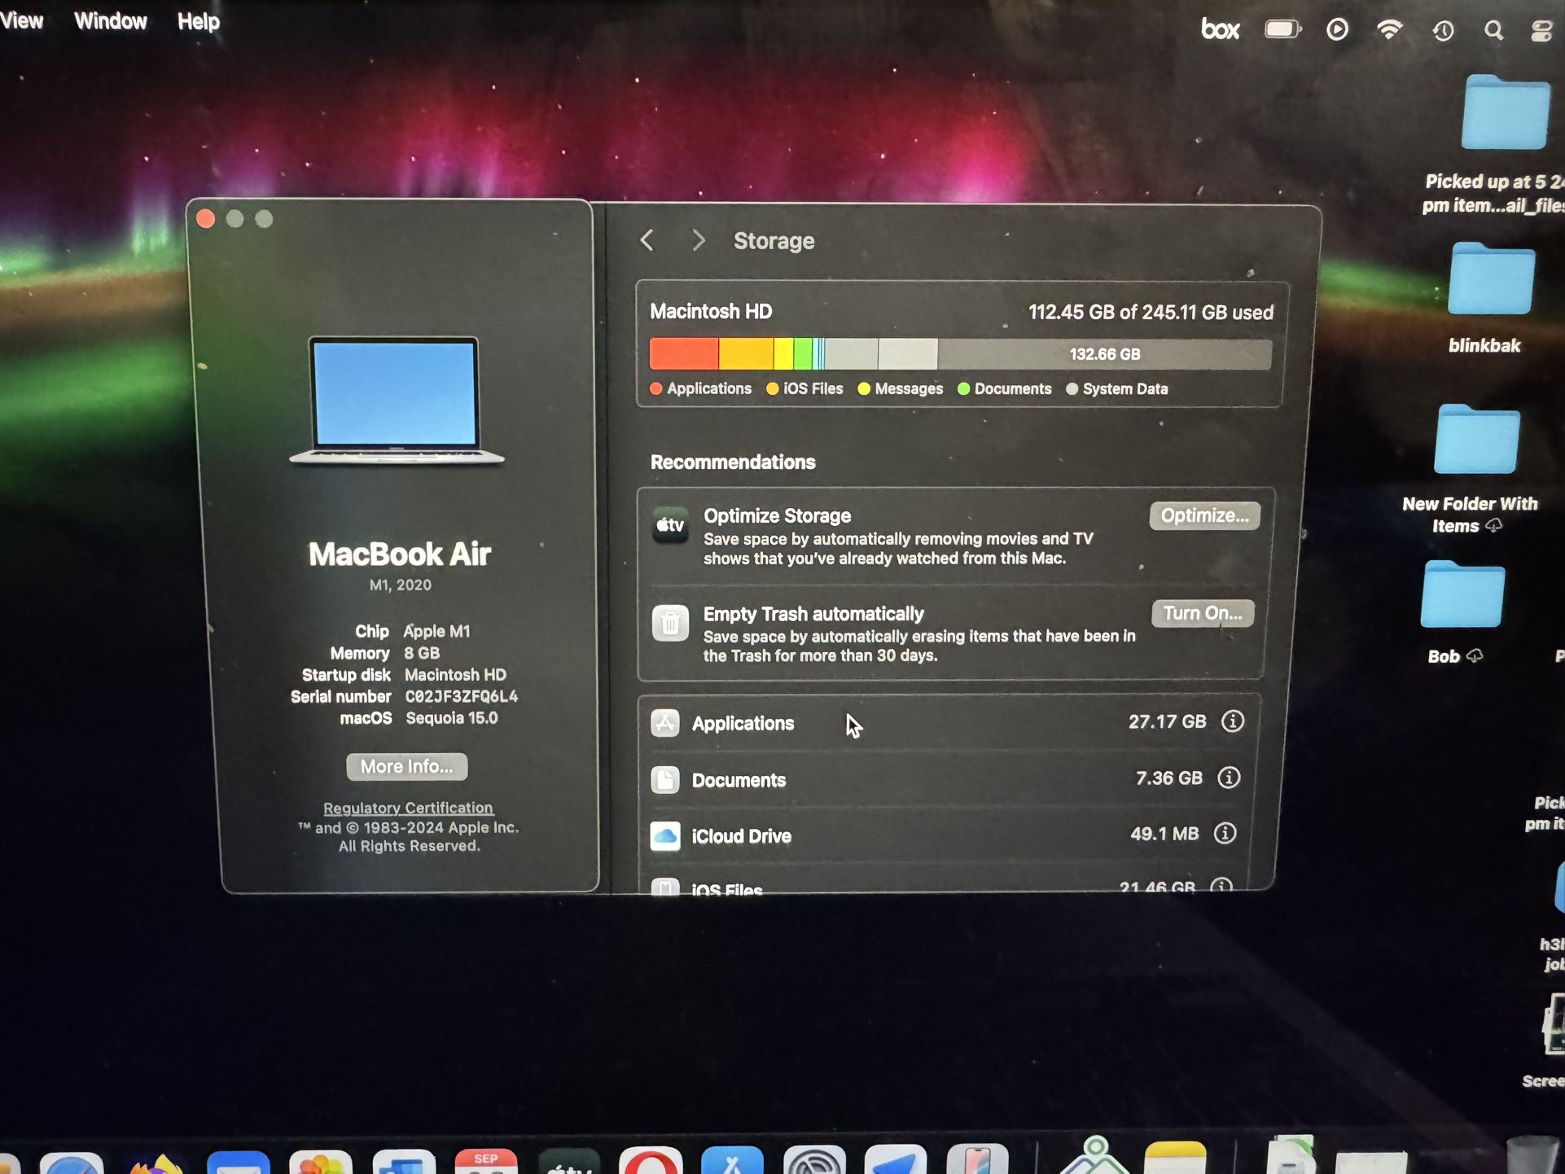
Task: Open the Photos dock icon
Action: [x=321, y=1162]
